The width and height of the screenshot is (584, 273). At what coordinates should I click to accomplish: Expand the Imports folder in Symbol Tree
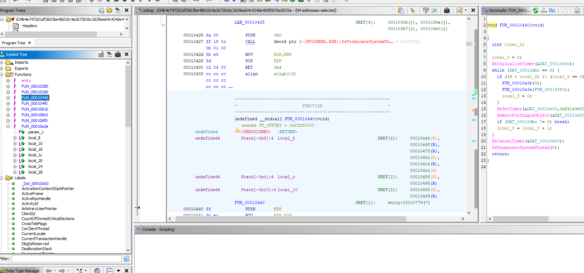pos(2,62)
